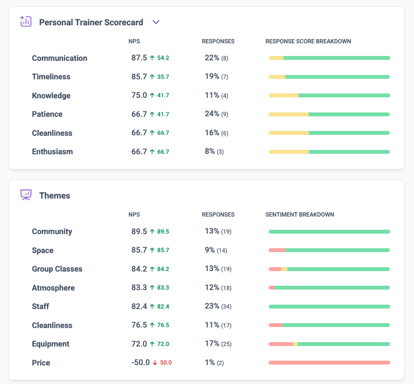414x384 pixels.
Task: Click the NPS column header in Themes
Action: [x=134, y=215]
